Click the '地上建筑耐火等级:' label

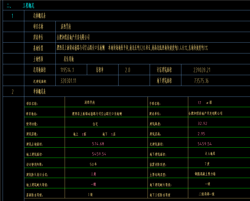click(x=37, y=185)
